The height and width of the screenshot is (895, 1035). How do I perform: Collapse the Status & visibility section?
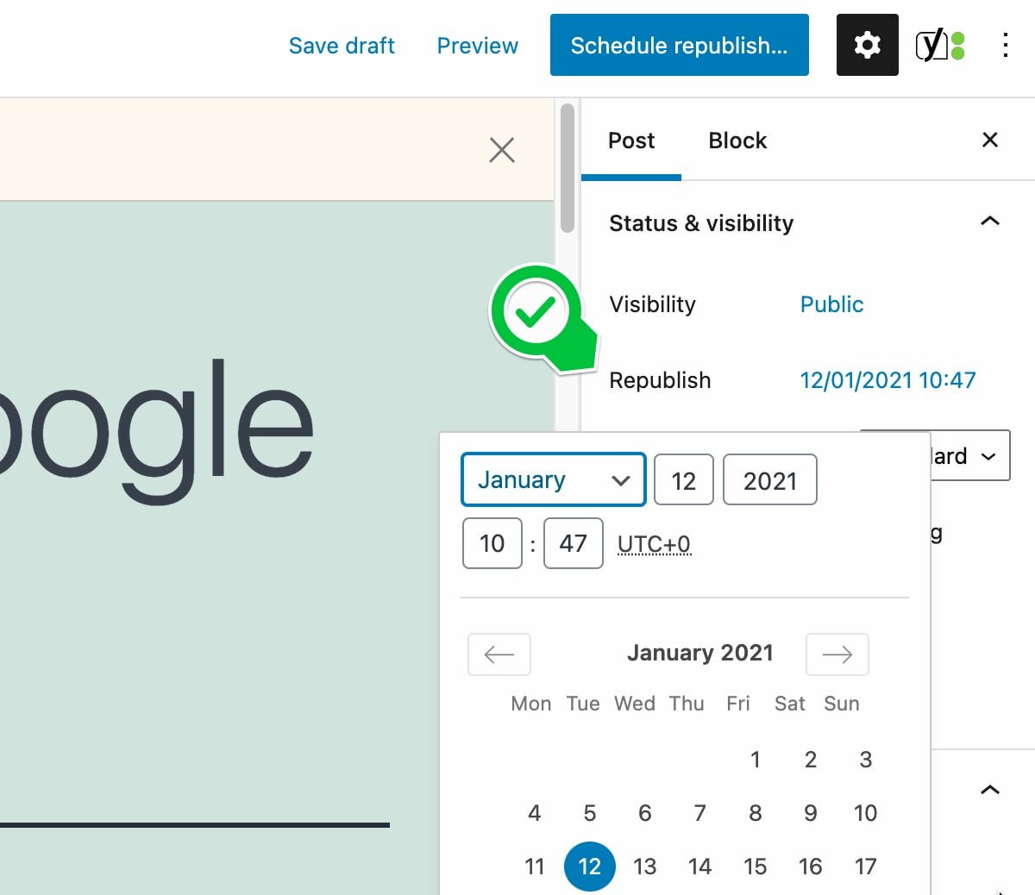[989, 222]
